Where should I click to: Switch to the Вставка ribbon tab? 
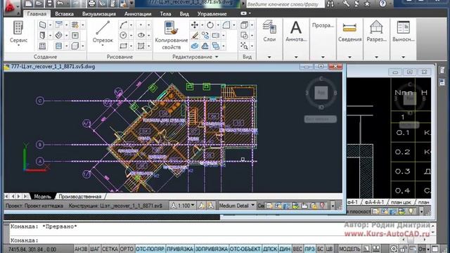tap(64, 14)
